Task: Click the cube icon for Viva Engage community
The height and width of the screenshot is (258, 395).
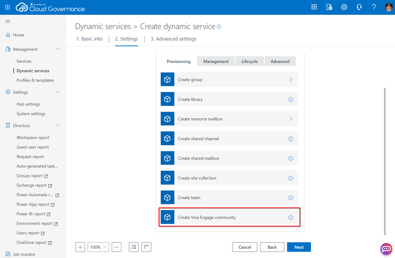Action: (x=168, y=217)
